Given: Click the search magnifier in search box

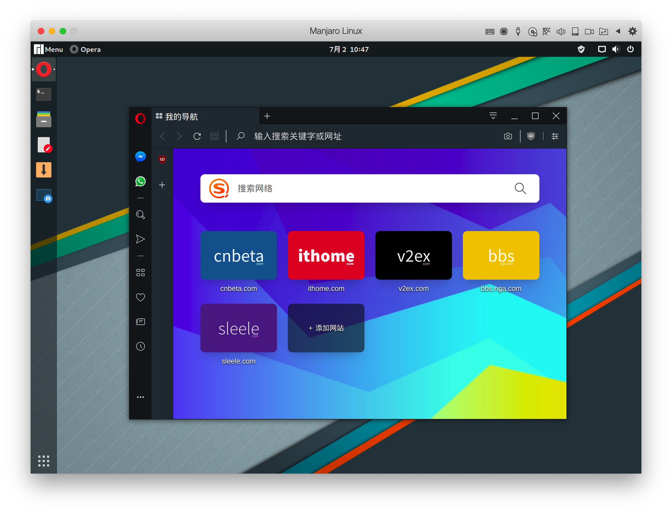Looking at the screenshot, I should (x=520, y=188).
